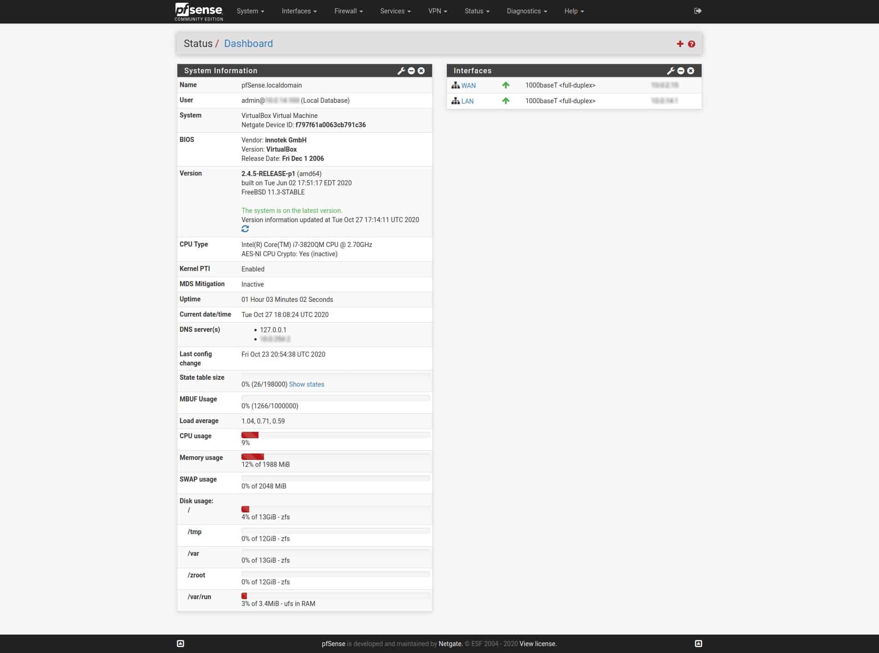This screenshot has width=879, height=653.
Task: Click the View license link
Action: coord(538,644)
